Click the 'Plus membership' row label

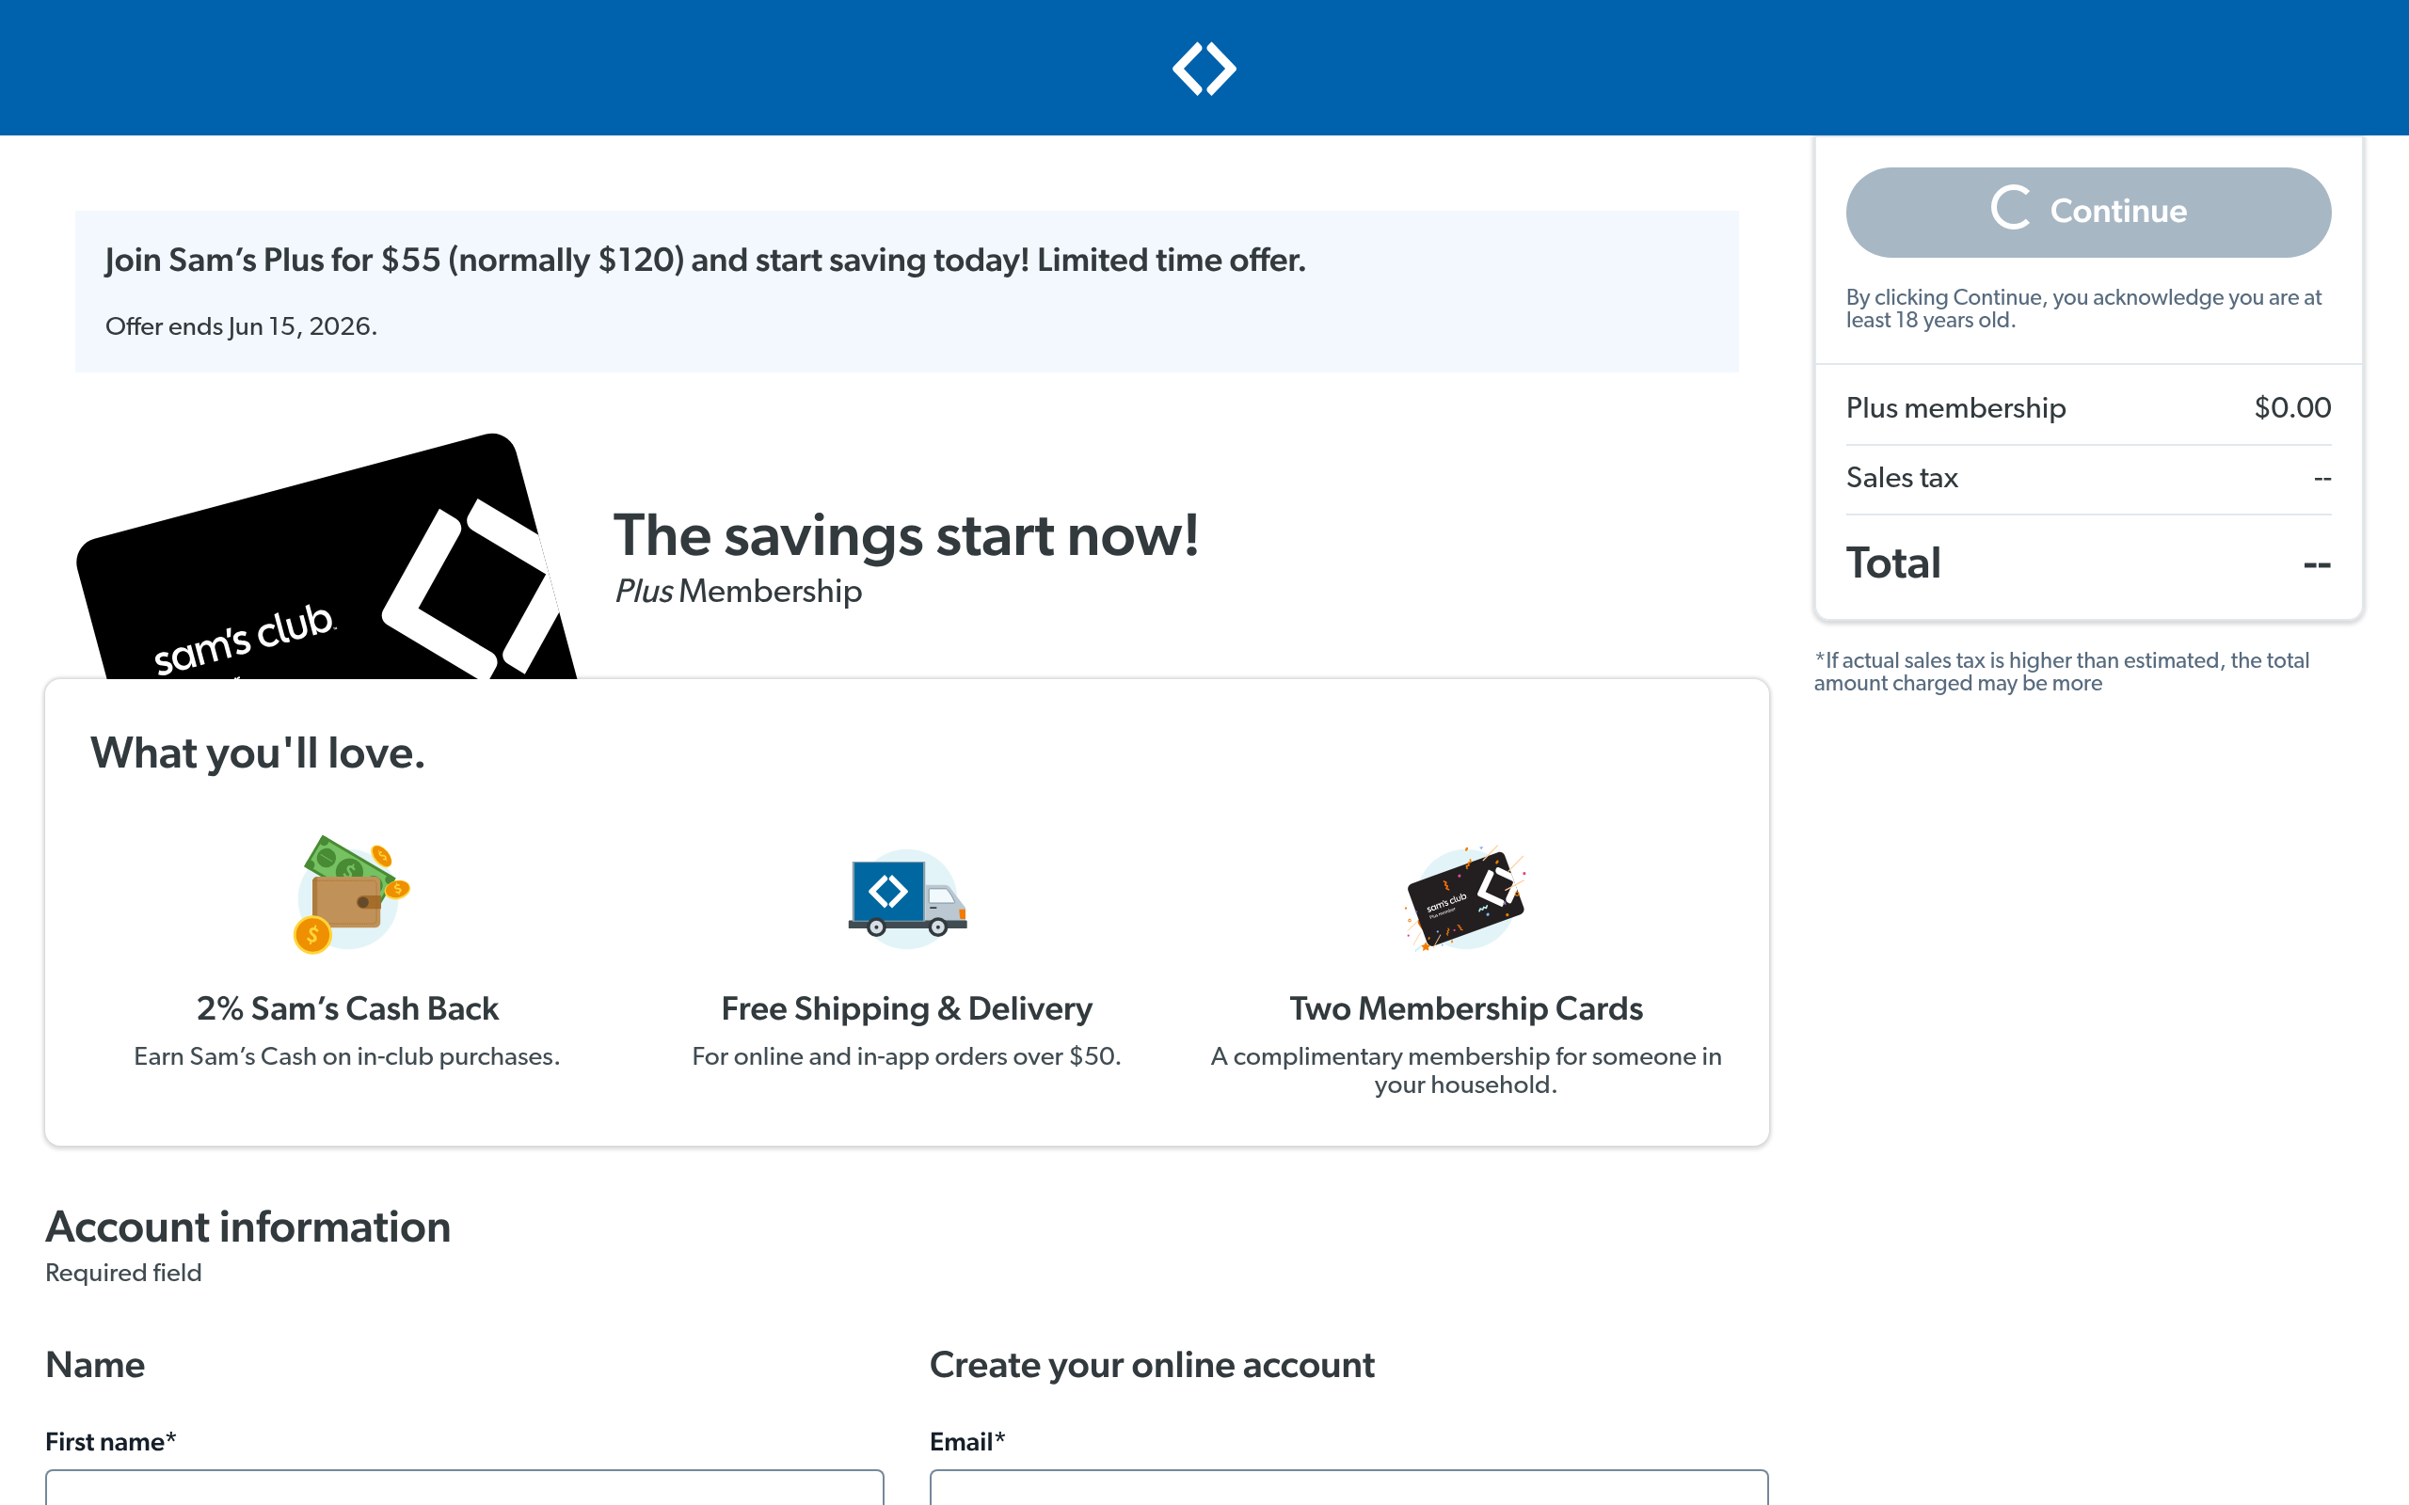pyautogui.click(x=1956, y=408)
